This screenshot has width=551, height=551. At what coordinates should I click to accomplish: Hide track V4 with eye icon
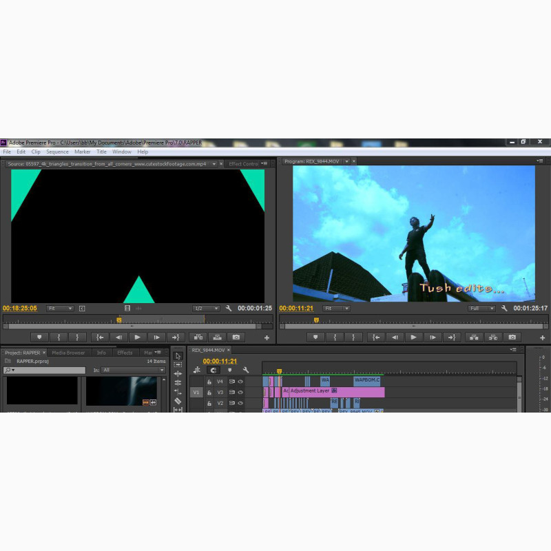[240, 382]
